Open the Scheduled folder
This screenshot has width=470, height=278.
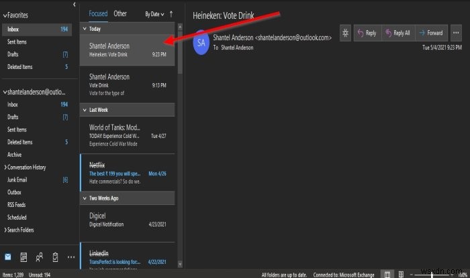[37, 218]
